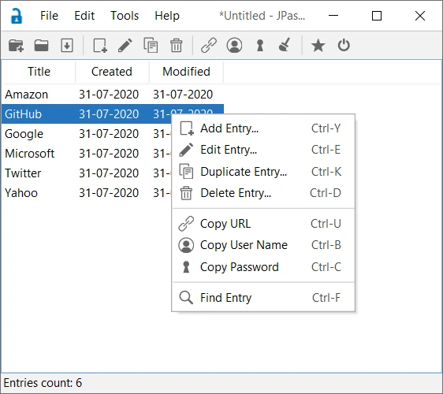
Task: Click the Duplicate Entry toolbar icon
Action: [151, 45]
